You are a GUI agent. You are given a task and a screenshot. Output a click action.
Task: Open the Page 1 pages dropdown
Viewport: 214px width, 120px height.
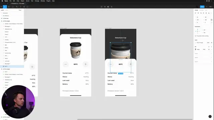click(20, 10)
